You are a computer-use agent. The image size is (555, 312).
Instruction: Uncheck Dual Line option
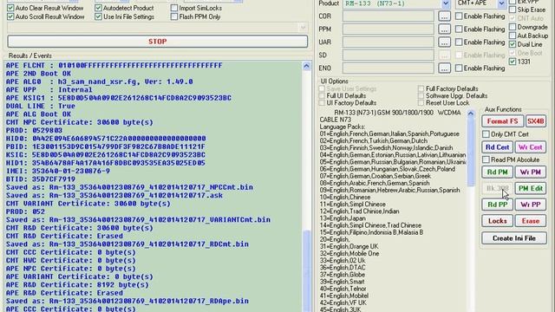click(513, 44)
